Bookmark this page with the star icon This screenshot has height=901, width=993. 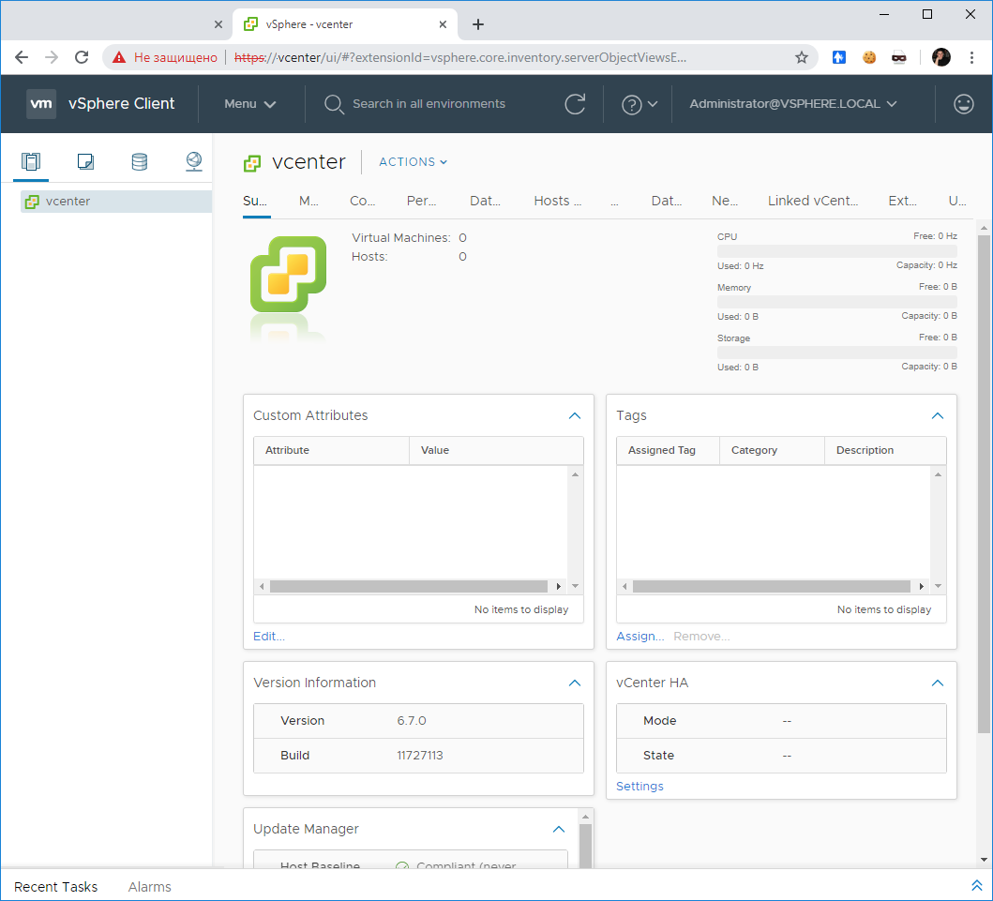[802, 57]
